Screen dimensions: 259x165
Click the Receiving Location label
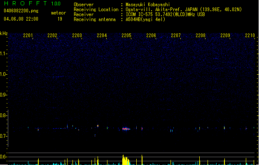coord(96,9)
